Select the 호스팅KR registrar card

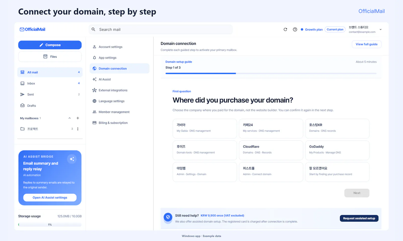337,129
